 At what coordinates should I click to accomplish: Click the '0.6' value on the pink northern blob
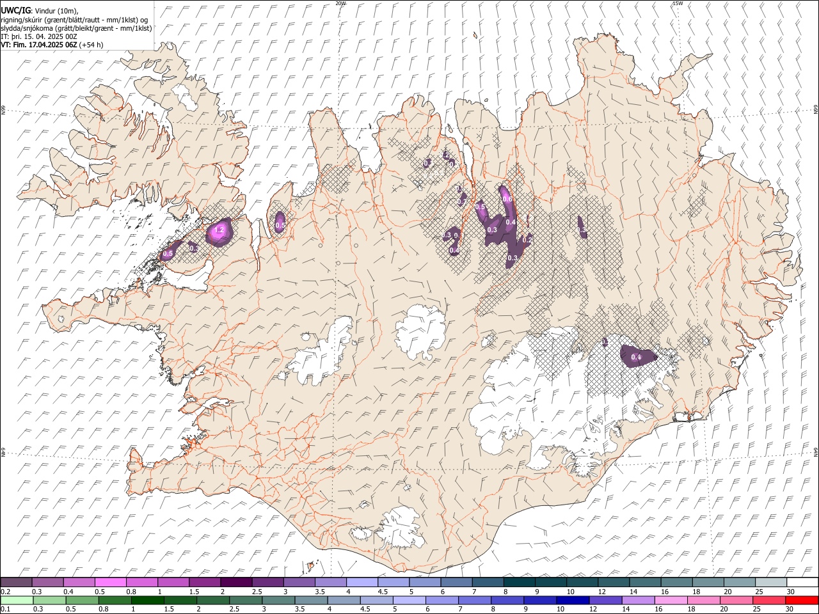(507, 200)
